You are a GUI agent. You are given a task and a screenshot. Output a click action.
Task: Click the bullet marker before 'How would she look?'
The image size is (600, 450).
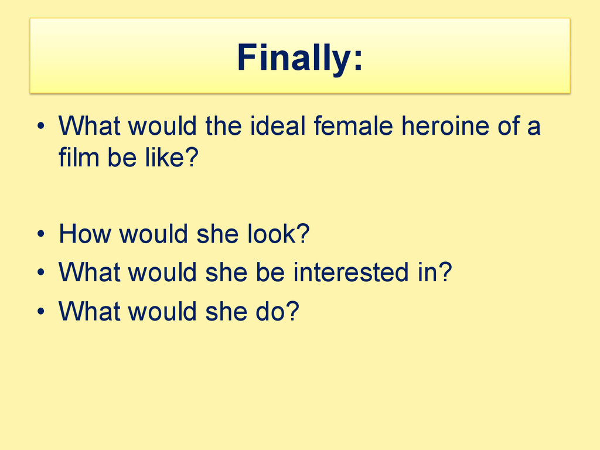(x=41, y=234)
